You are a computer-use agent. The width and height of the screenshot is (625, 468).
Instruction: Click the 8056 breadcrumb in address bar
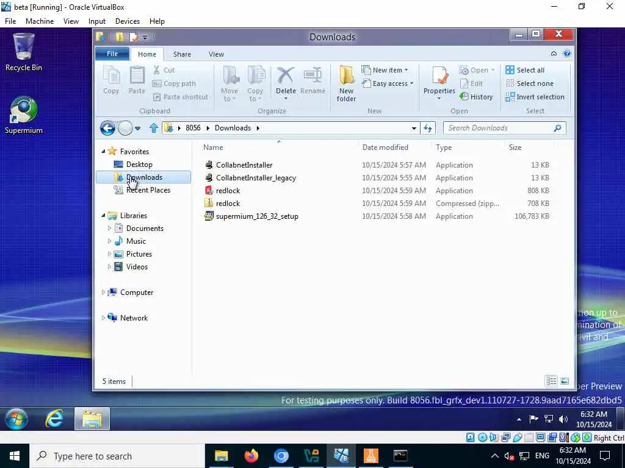pyautogui.click(x=193, y=128)
